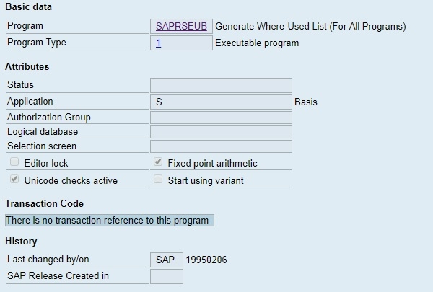Open the SAPRSEUB program link
Viewport: 433px width, 292px height.
tap(181, 26)
